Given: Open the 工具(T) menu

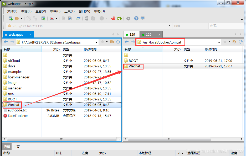Looking at the screenshot, I should (69, 11).
